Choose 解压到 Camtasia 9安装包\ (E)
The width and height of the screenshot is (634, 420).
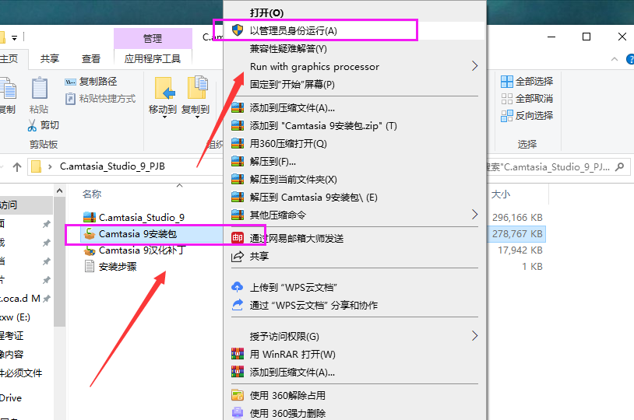click(313, 198)
